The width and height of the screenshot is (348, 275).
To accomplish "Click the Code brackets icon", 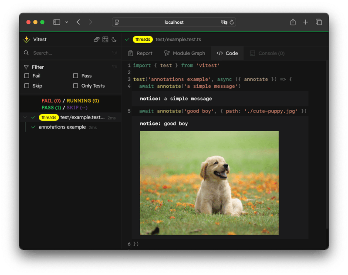I will (220, 53).
